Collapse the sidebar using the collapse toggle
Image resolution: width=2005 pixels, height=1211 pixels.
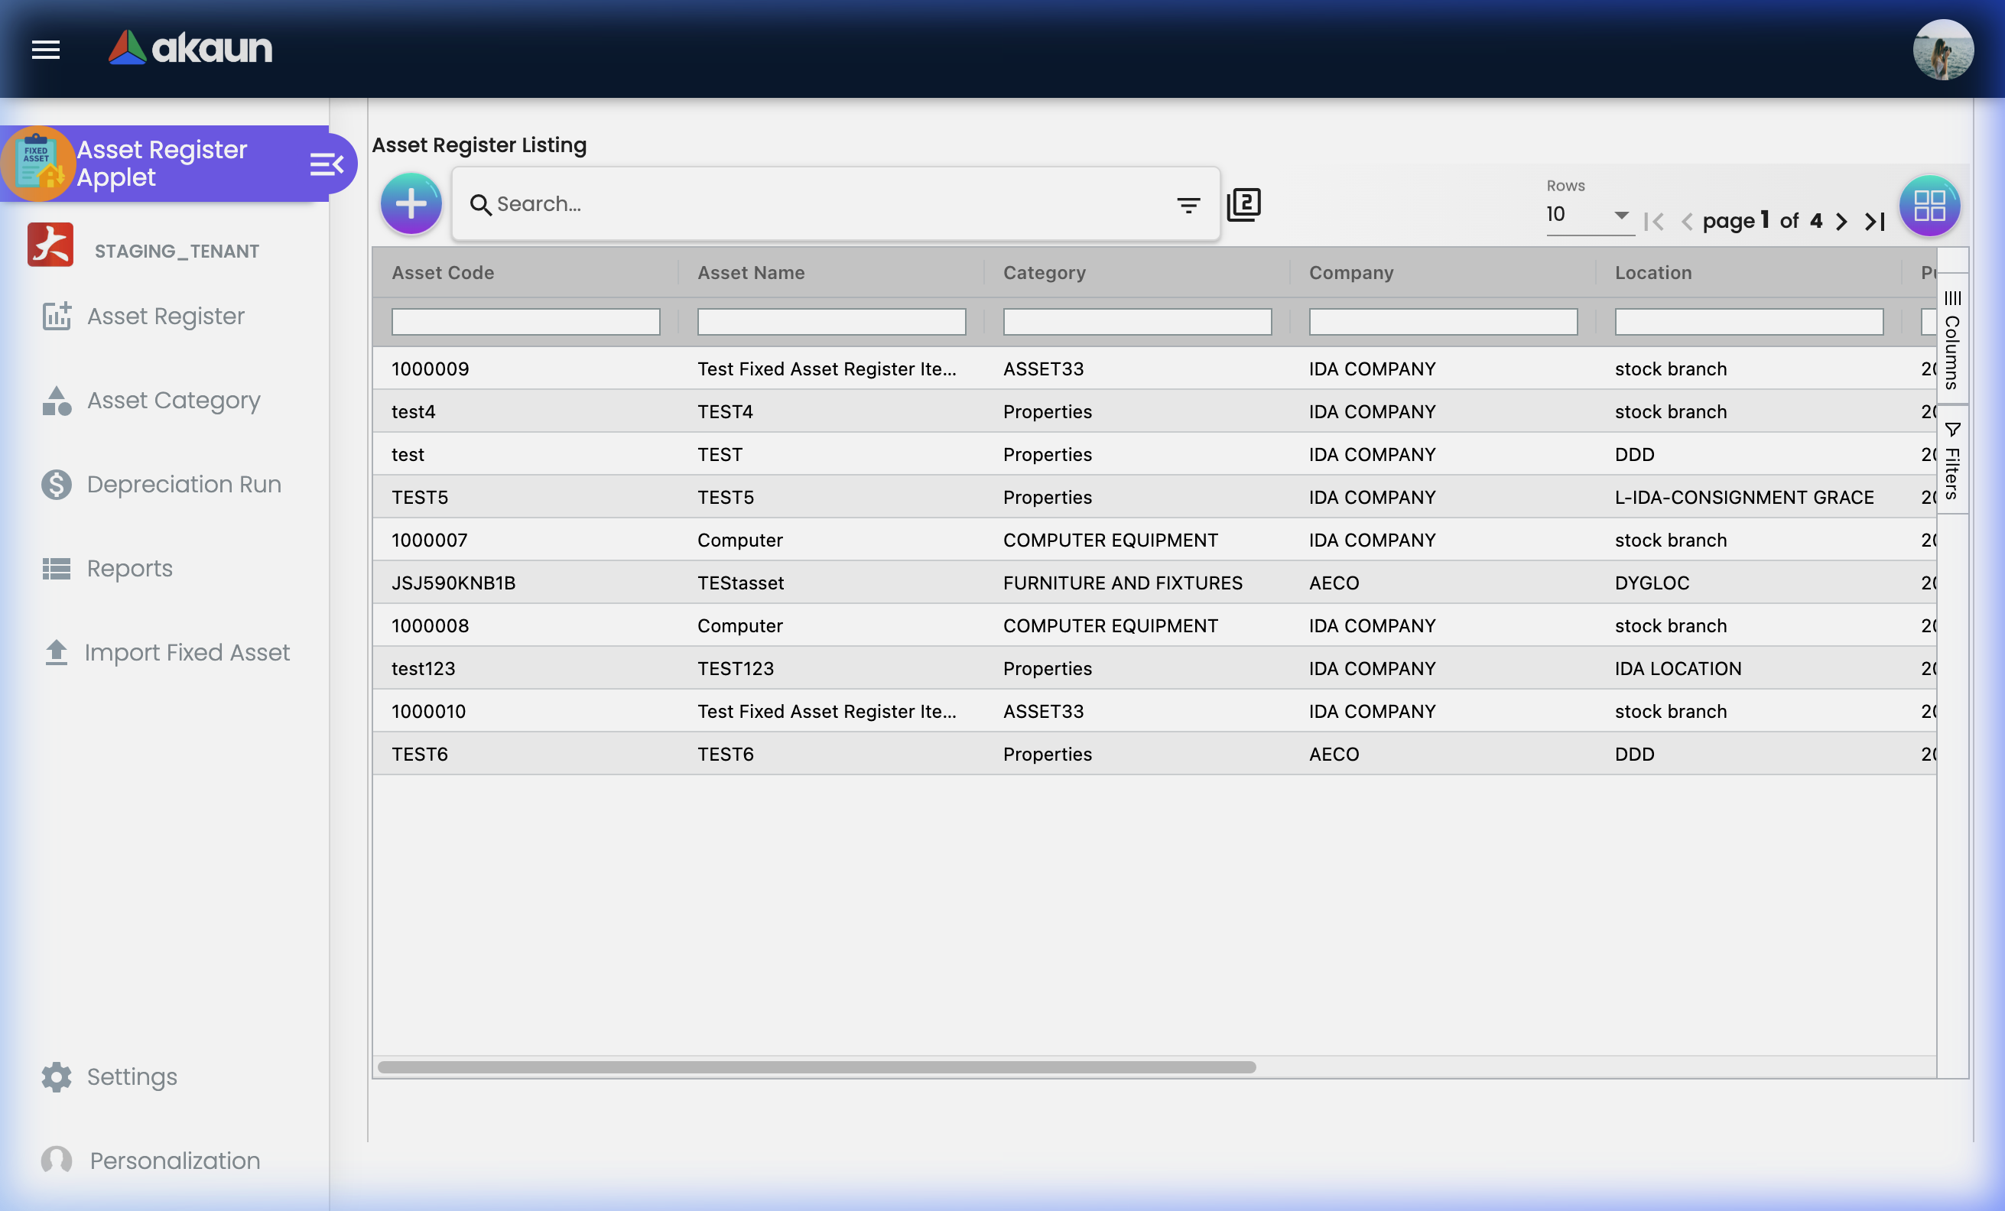click(x=326, y=163)
